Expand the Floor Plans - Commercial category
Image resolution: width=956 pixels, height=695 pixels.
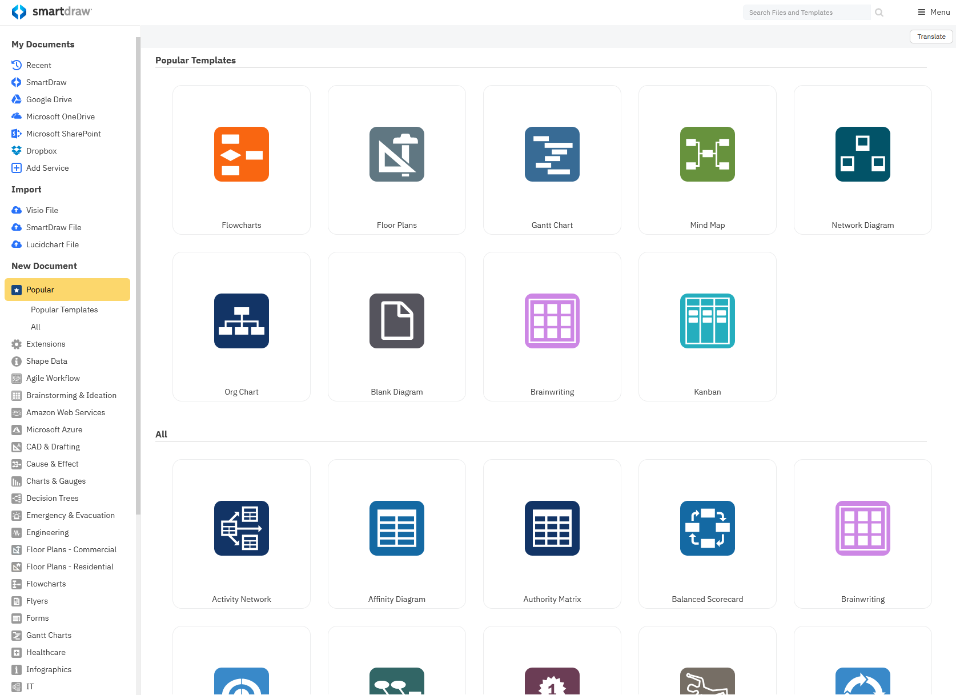(71, 549)
